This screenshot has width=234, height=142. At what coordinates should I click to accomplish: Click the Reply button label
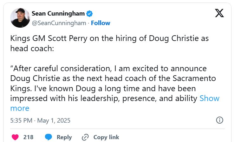[x=64, y=137]
